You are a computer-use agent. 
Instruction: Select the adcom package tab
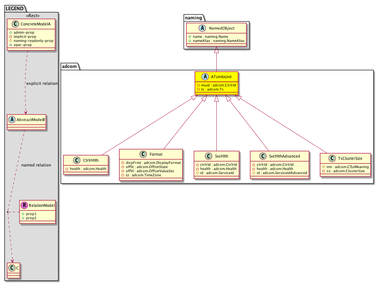[69, 66]
